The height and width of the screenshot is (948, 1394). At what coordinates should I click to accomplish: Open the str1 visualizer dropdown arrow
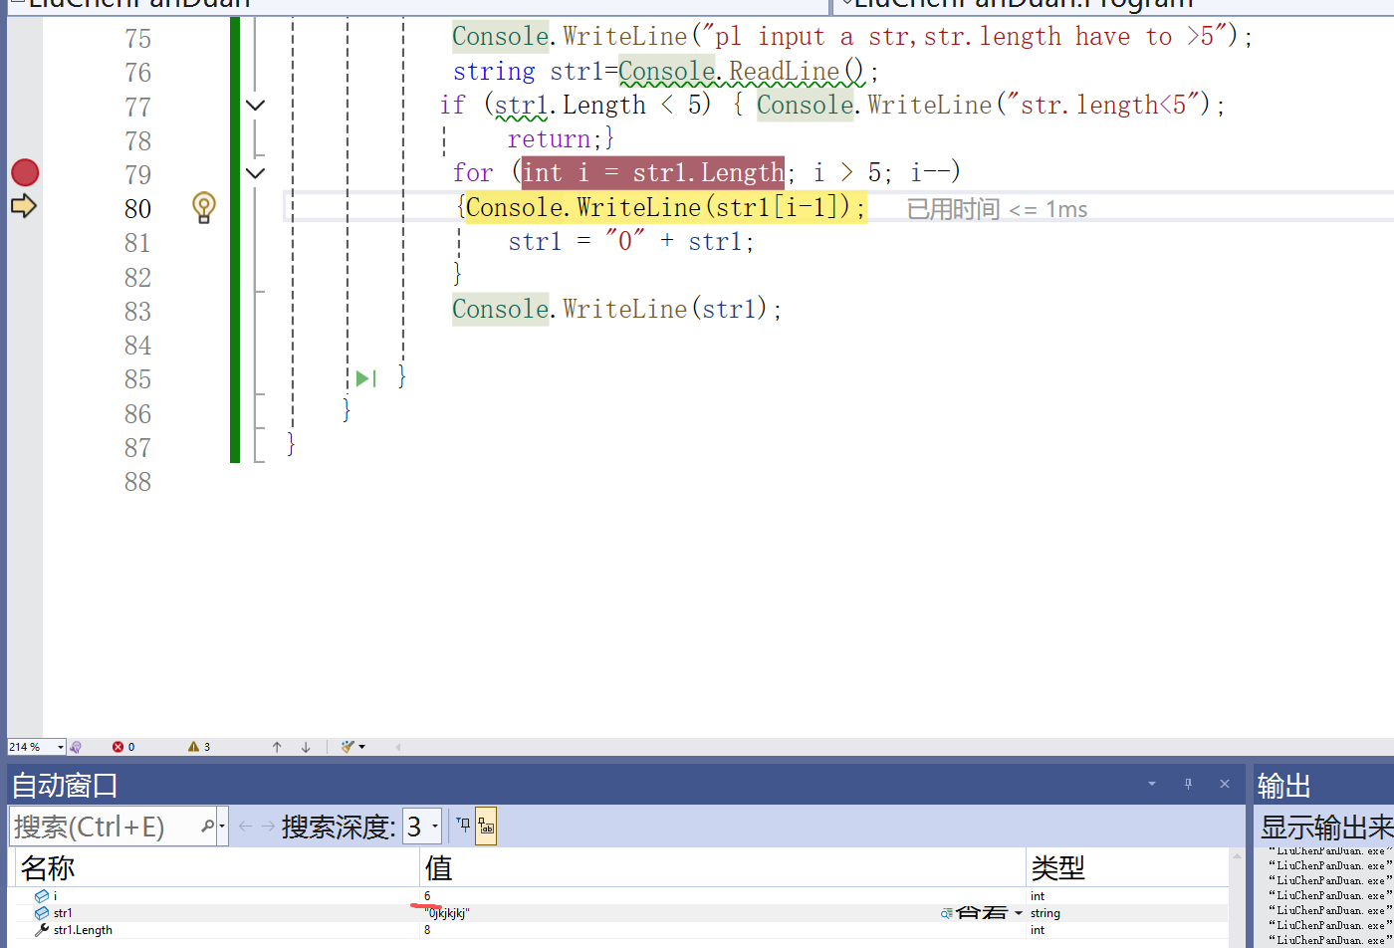[x=1019, y=913]
